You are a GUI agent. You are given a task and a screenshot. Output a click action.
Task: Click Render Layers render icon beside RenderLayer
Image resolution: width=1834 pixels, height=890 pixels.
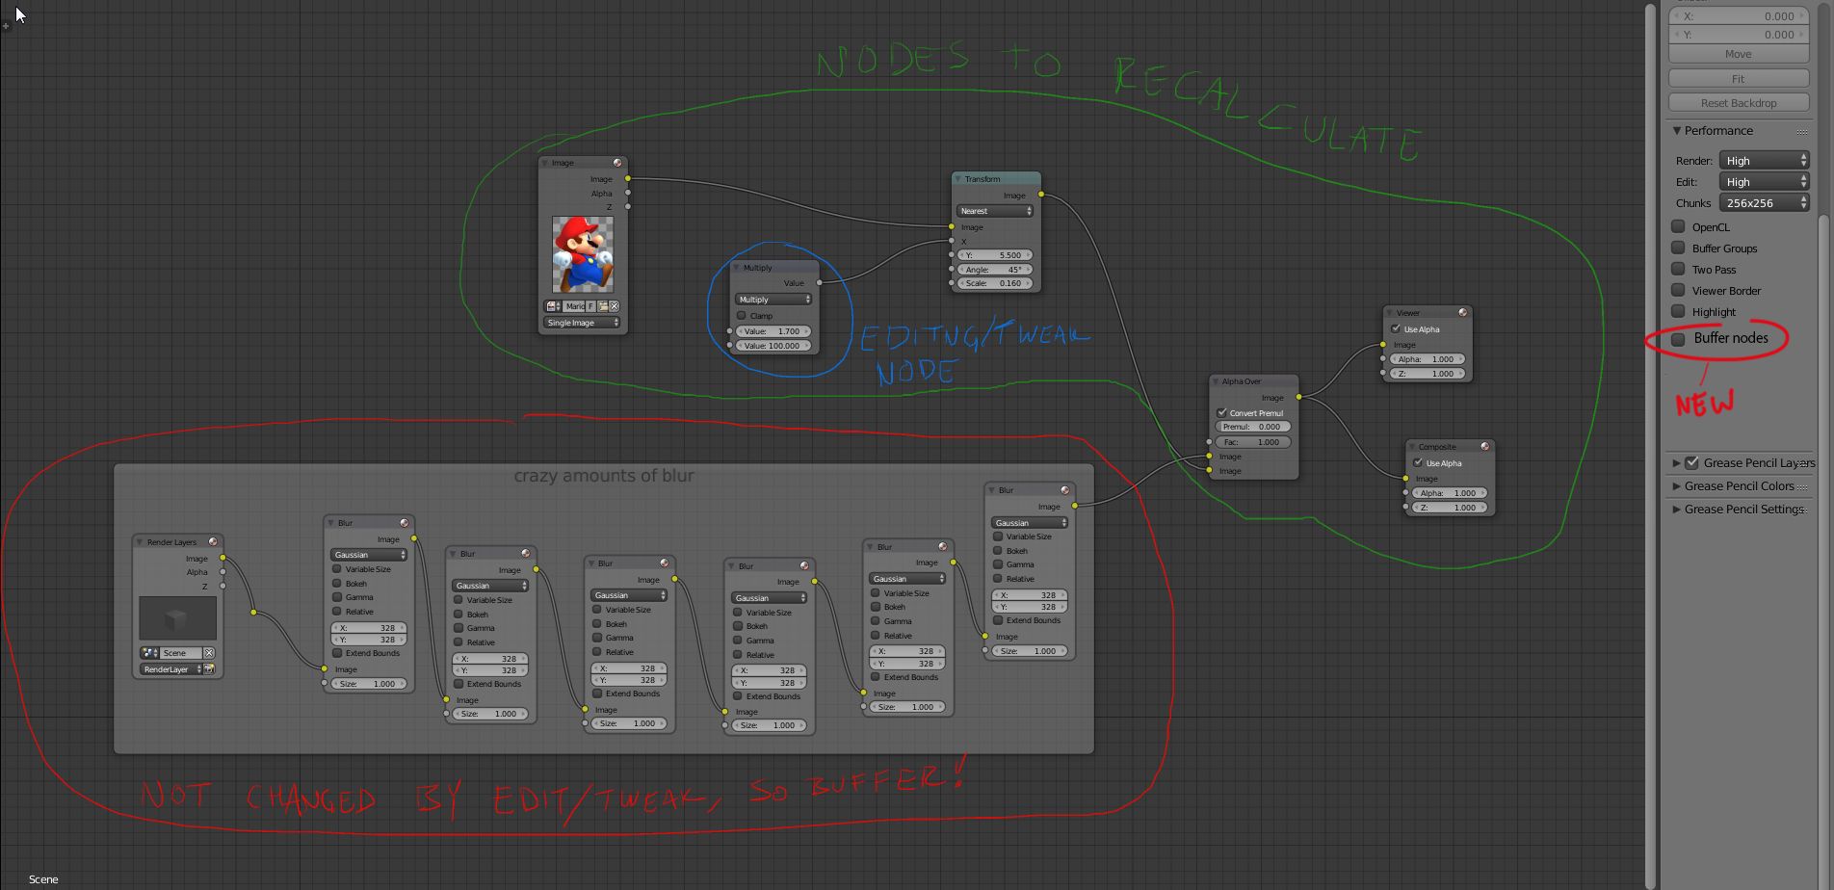(x=209, y=669)
